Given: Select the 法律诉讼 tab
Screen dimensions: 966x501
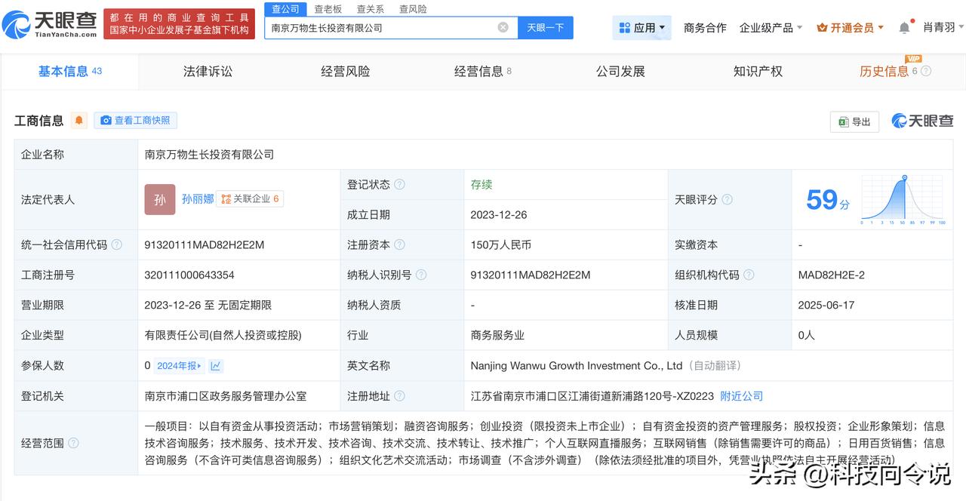Looking at the screenshot, I should [x=208, y=71].
